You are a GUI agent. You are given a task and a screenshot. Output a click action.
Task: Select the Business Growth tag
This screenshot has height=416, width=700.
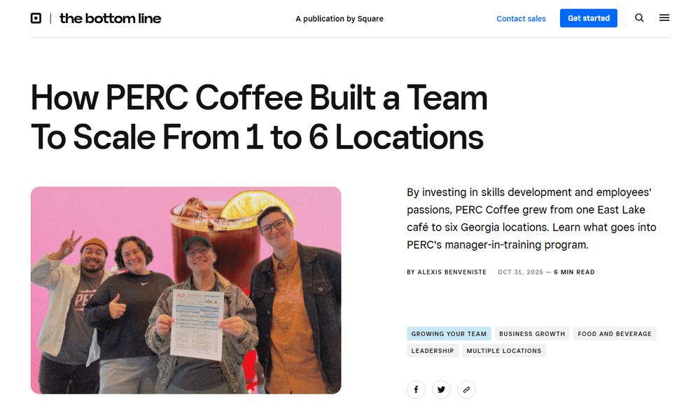(x=532, y=334)
